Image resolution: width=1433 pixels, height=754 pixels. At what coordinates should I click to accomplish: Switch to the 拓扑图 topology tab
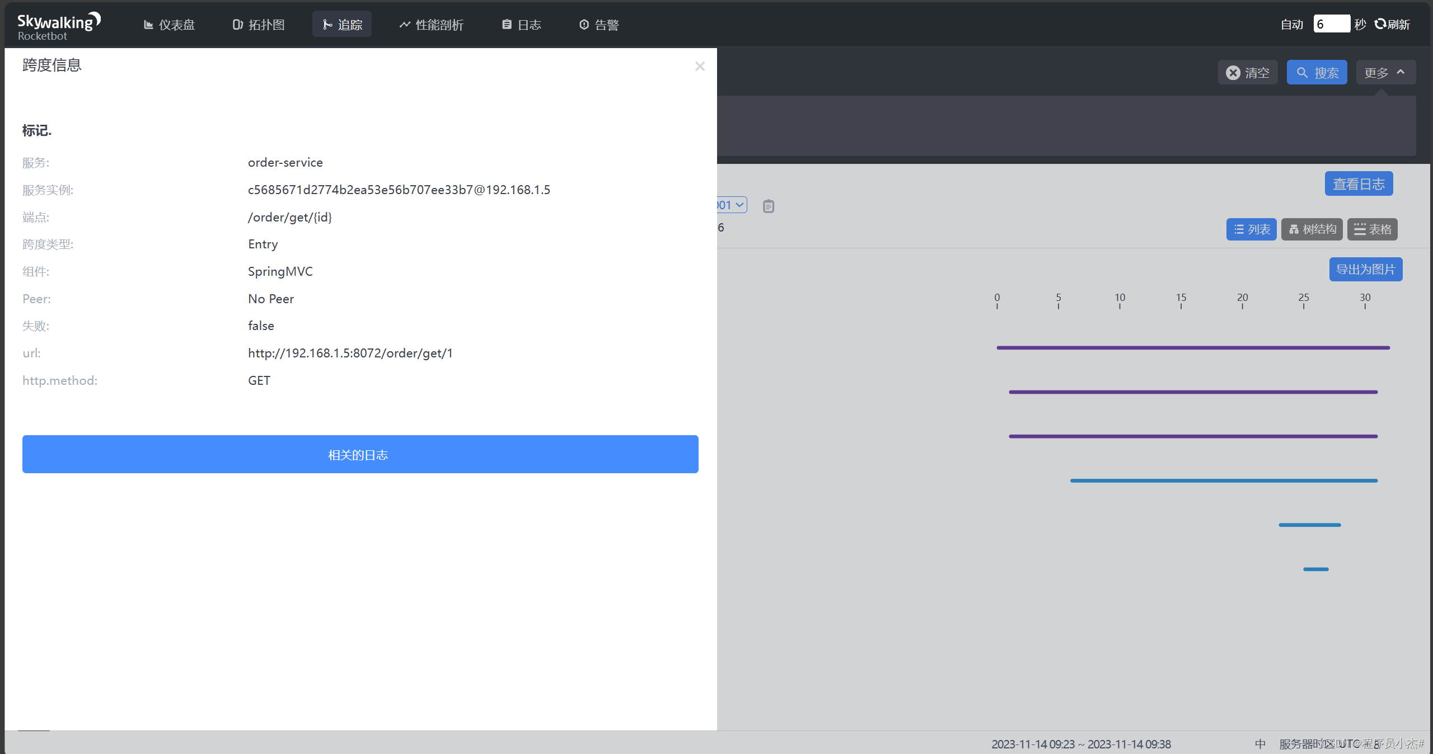click(258, 25)
